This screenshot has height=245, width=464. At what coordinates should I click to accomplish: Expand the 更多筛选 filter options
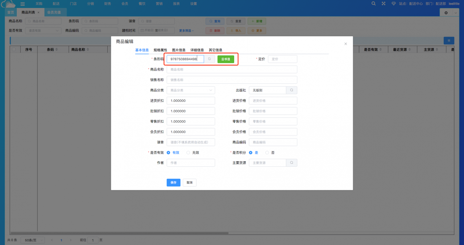point(186,31)
